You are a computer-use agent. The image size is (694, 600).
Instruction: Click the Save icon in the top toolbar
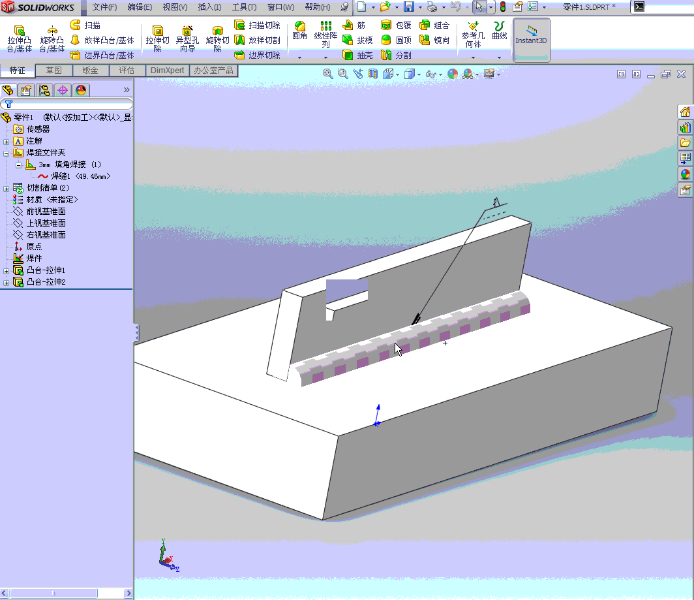coord(409,7)
